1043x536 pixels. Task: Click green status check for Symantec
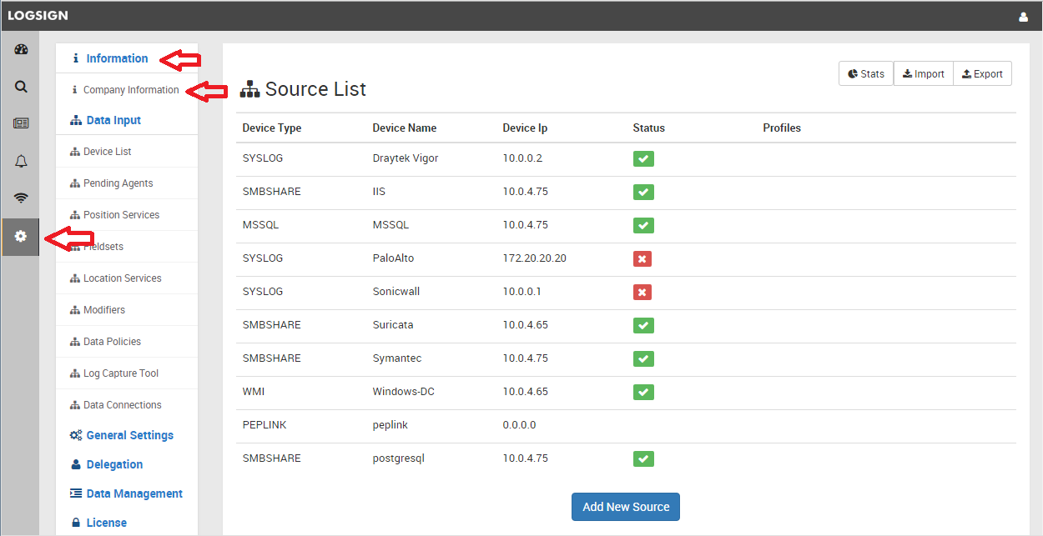(643, 358)
